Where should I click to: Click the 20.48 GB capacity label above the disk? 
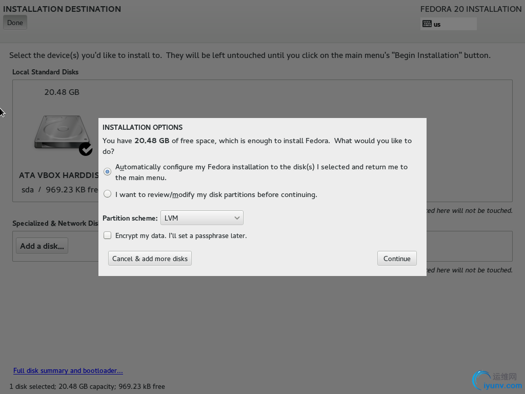[62, 92]
